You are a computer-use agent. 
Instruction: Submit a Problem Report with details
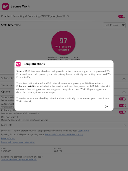(19, 159)
